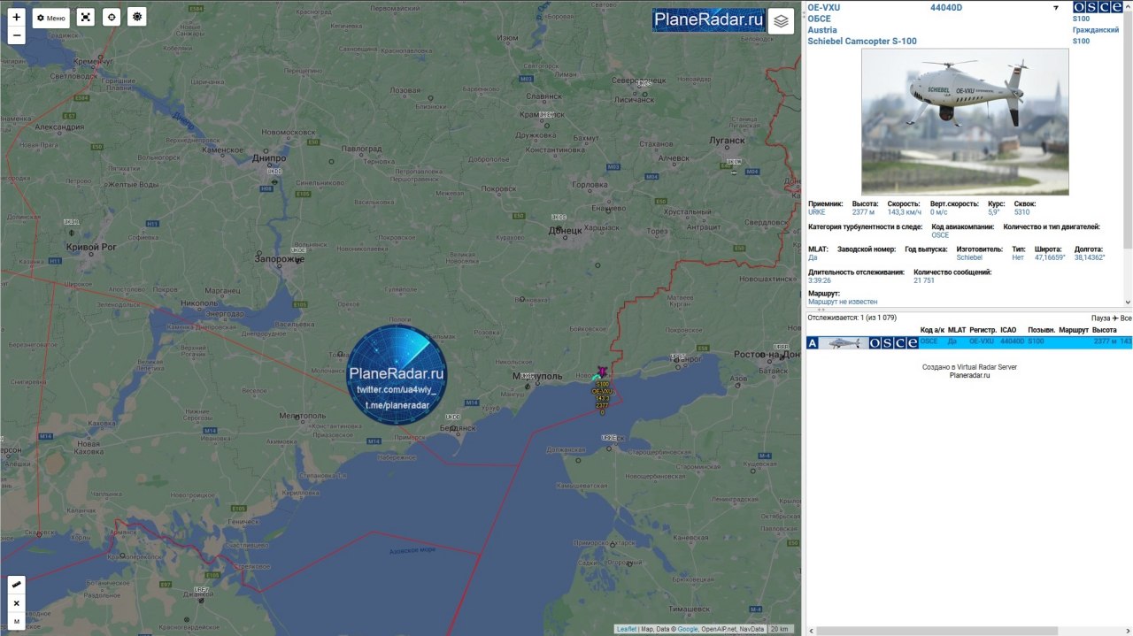Viewport: 1133px width, 636px height.
Task: Click the PlaneRadar.ru logo banner
Action: pyautogui.click(x=708, y=19)
